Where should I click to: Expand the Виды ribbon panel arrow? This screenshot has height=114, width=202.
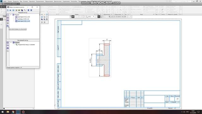(153, 14)
